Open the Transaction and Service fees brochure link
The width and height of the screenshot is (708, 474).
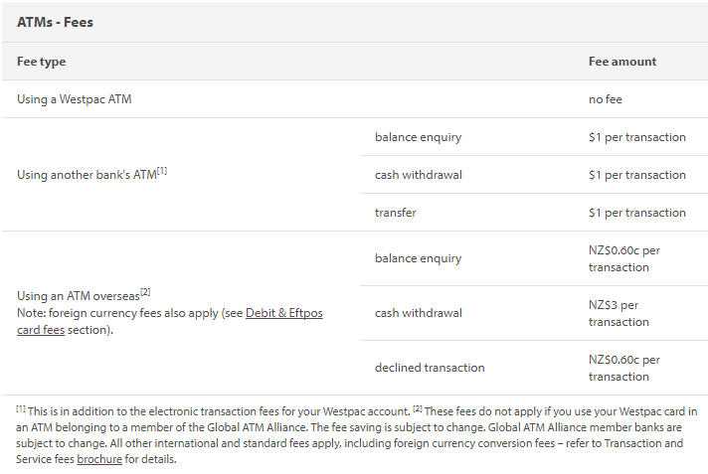pyautogui.click(x=99, y=460)
